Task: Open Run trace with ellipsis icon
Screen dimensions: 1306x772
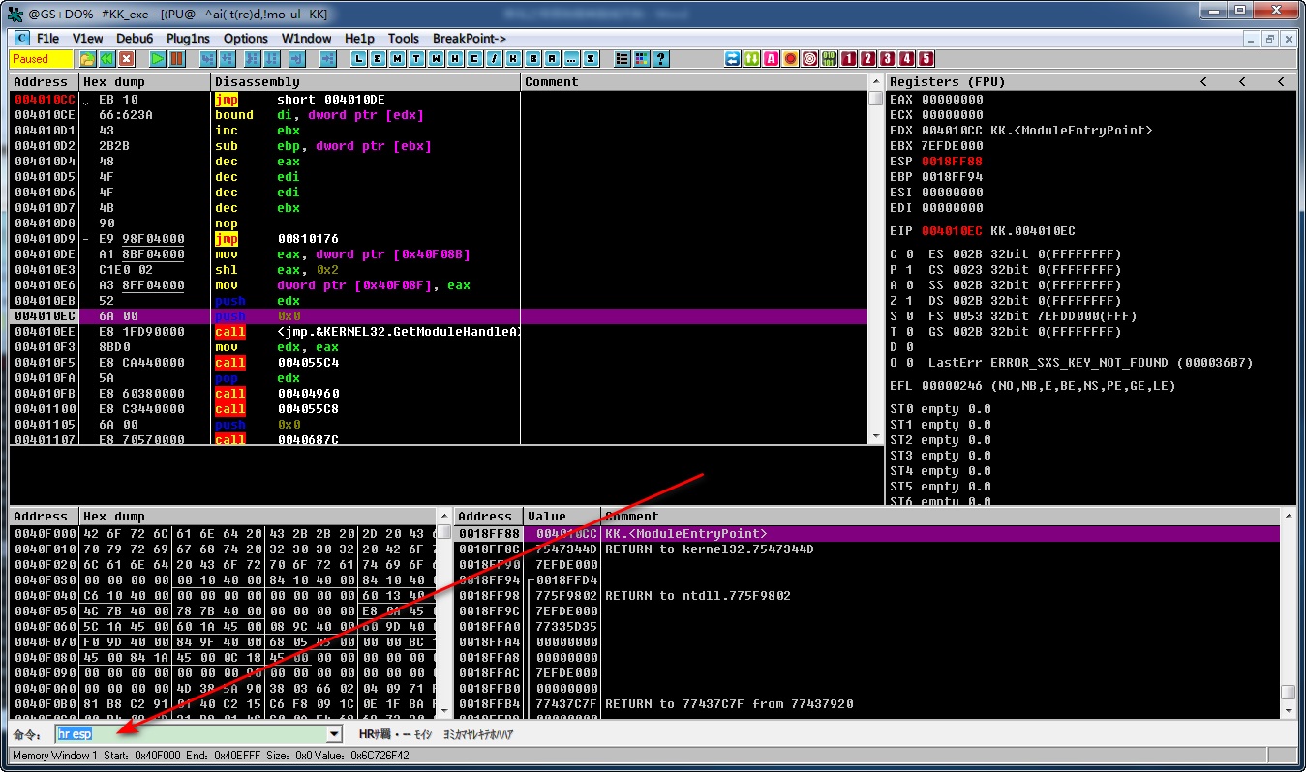Action: [571, 59]
